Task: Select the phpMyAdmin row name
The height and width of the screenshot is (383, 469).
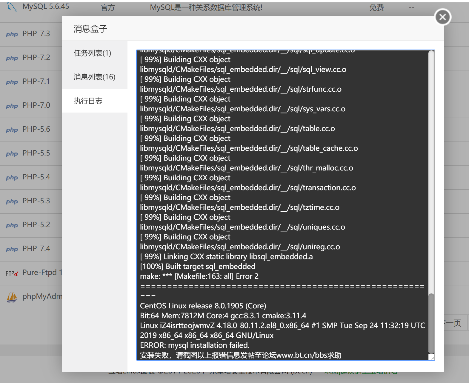Action: pyautogui.click(x=42, y=296)
